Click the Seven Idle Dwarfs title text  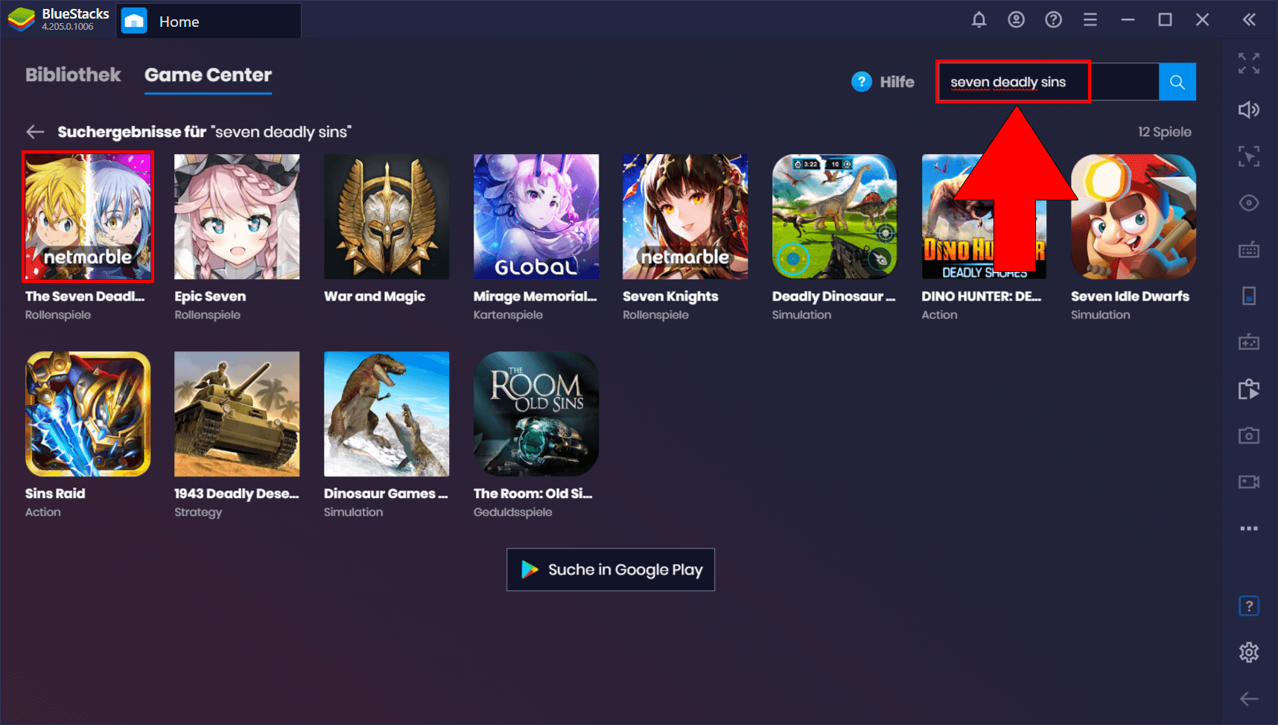(x=1130, y=296)
